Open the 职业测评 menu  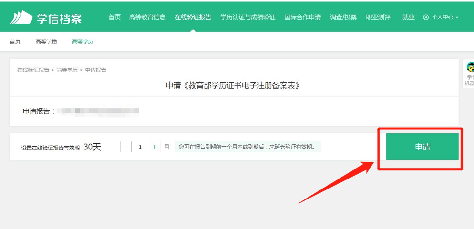[x=378, y=17]
